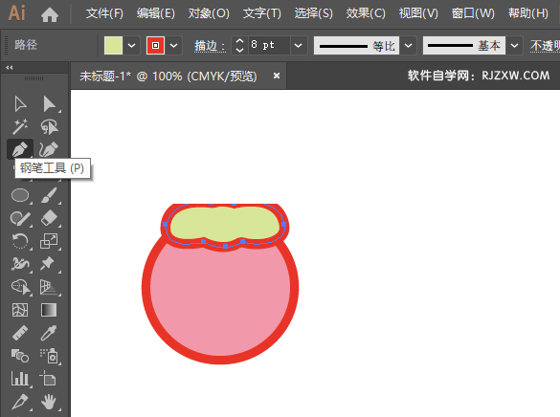
Task: Open the stroke color dropdown arrow
Action: [x=173, y=46]
